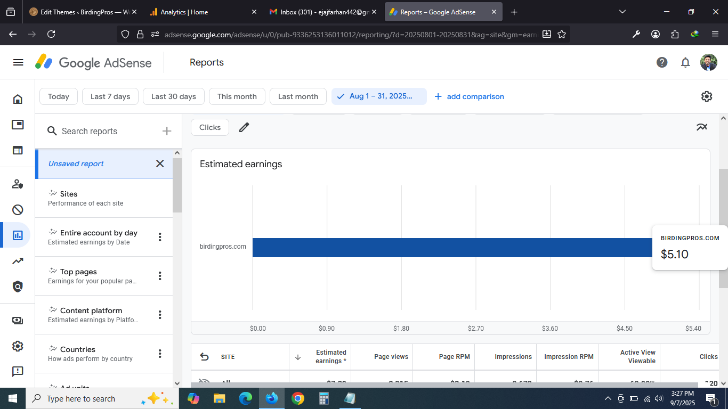Click the Clicks metric chip
The height and width of the screenshot is (409, 728).
tap(210, 127)
